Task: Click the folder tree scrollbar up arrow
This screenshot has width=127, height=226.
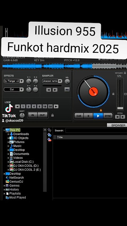Action: point(45,130)
